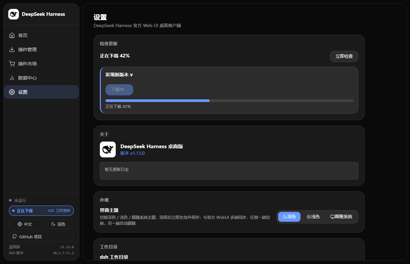Click the 桌面端 v1.13.0 version value

67,247
